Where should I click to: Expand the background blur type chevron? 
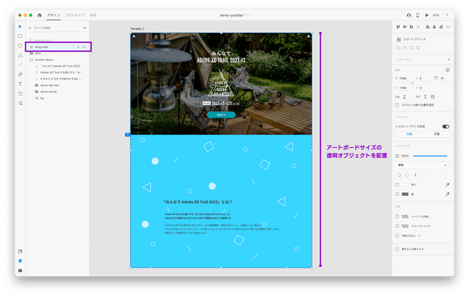pyautogui.click(x=420, y=236)
